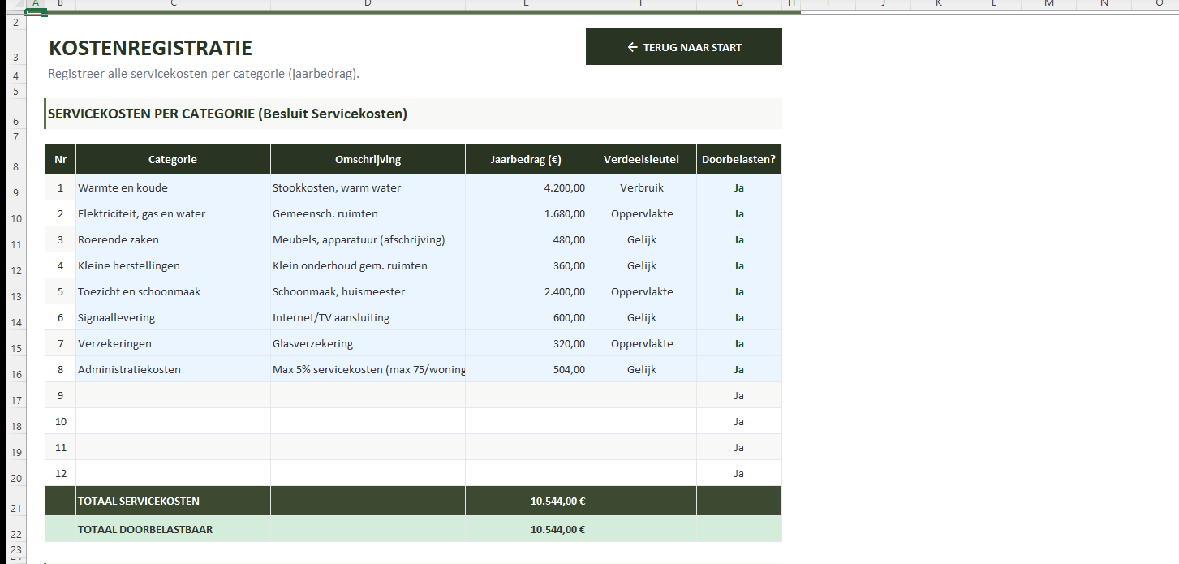
Task: Open Verdeelsleutel cell for Administratiekosten
Action: tap(641, 369)
